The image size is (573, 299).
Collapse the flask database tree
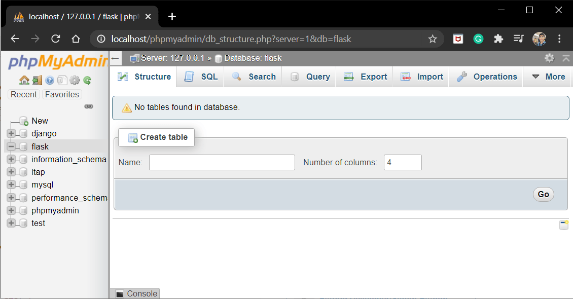pyautogui.click(x=11, y=146)
